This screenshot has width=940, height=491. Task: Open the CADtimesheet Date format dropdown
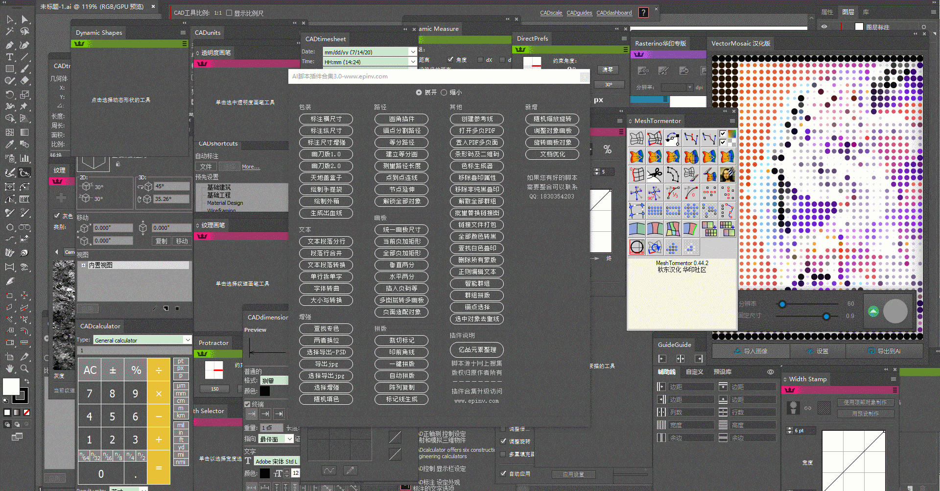(413, 52)
